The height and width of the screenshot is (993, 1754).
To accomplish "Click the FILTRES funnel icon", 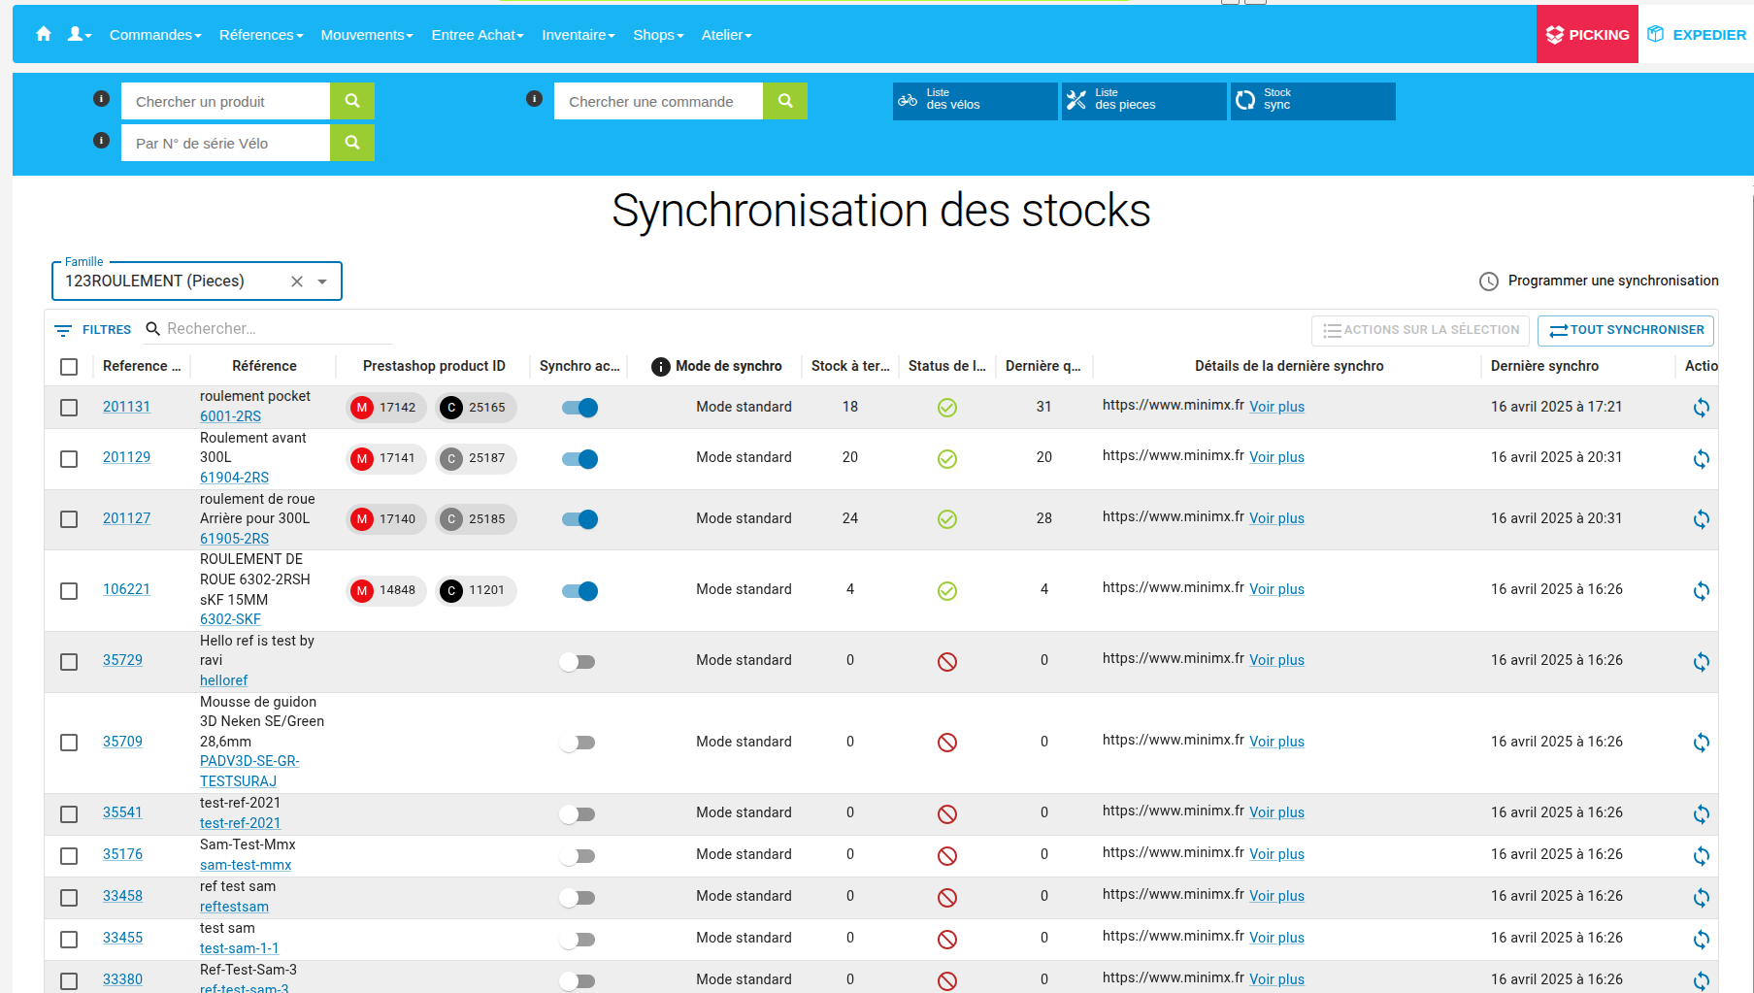I will pyautogui.click(x=63, y=329).
